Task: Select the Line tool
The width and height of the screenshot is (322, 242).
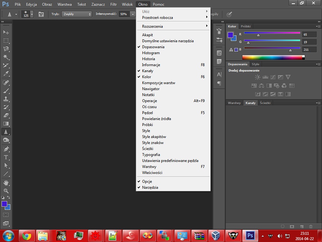Action: pyautogui.click(x=6, y=174)
